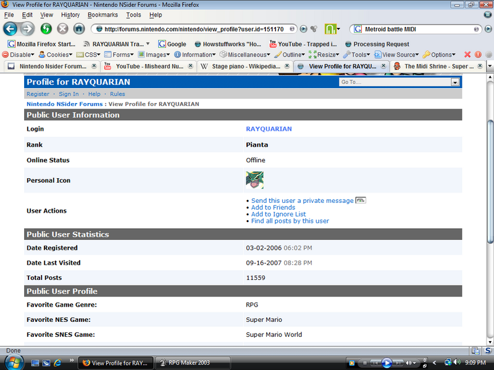Click the grey three-circle icon near the address bar
494x370 pixels.
314,29
